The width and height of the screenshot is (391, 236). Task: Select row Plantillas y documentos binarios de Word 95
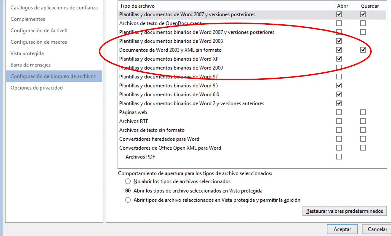[x=168, y=86]
